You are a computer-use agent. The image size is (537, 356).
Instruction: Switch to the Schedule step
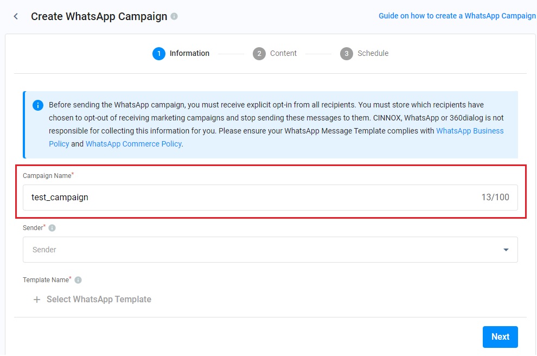[x=373, y=53]
